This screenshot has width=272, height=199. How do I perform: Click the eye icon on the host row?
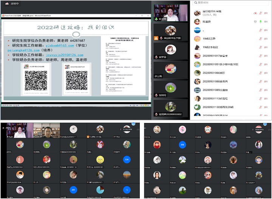255,13
